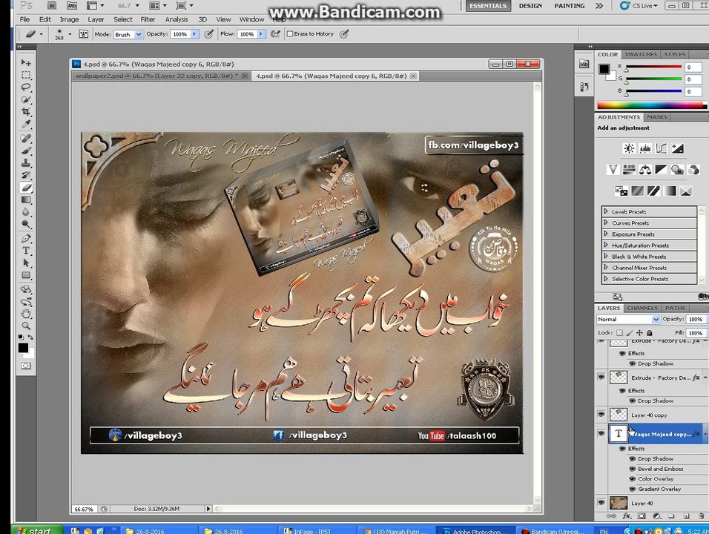Select the Horizontal Type tool
This screenshot has height=534, width=709.
click(x=26, y=251)
